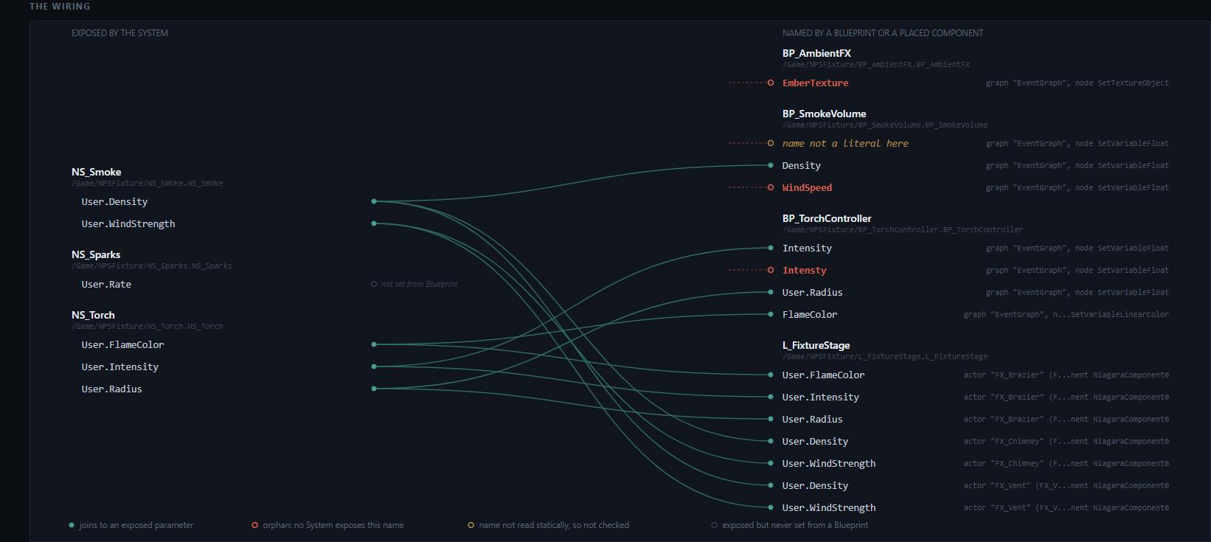Click the orphan circle next to misspelled Intensty
1211x542 pixels.
[771, 270]
